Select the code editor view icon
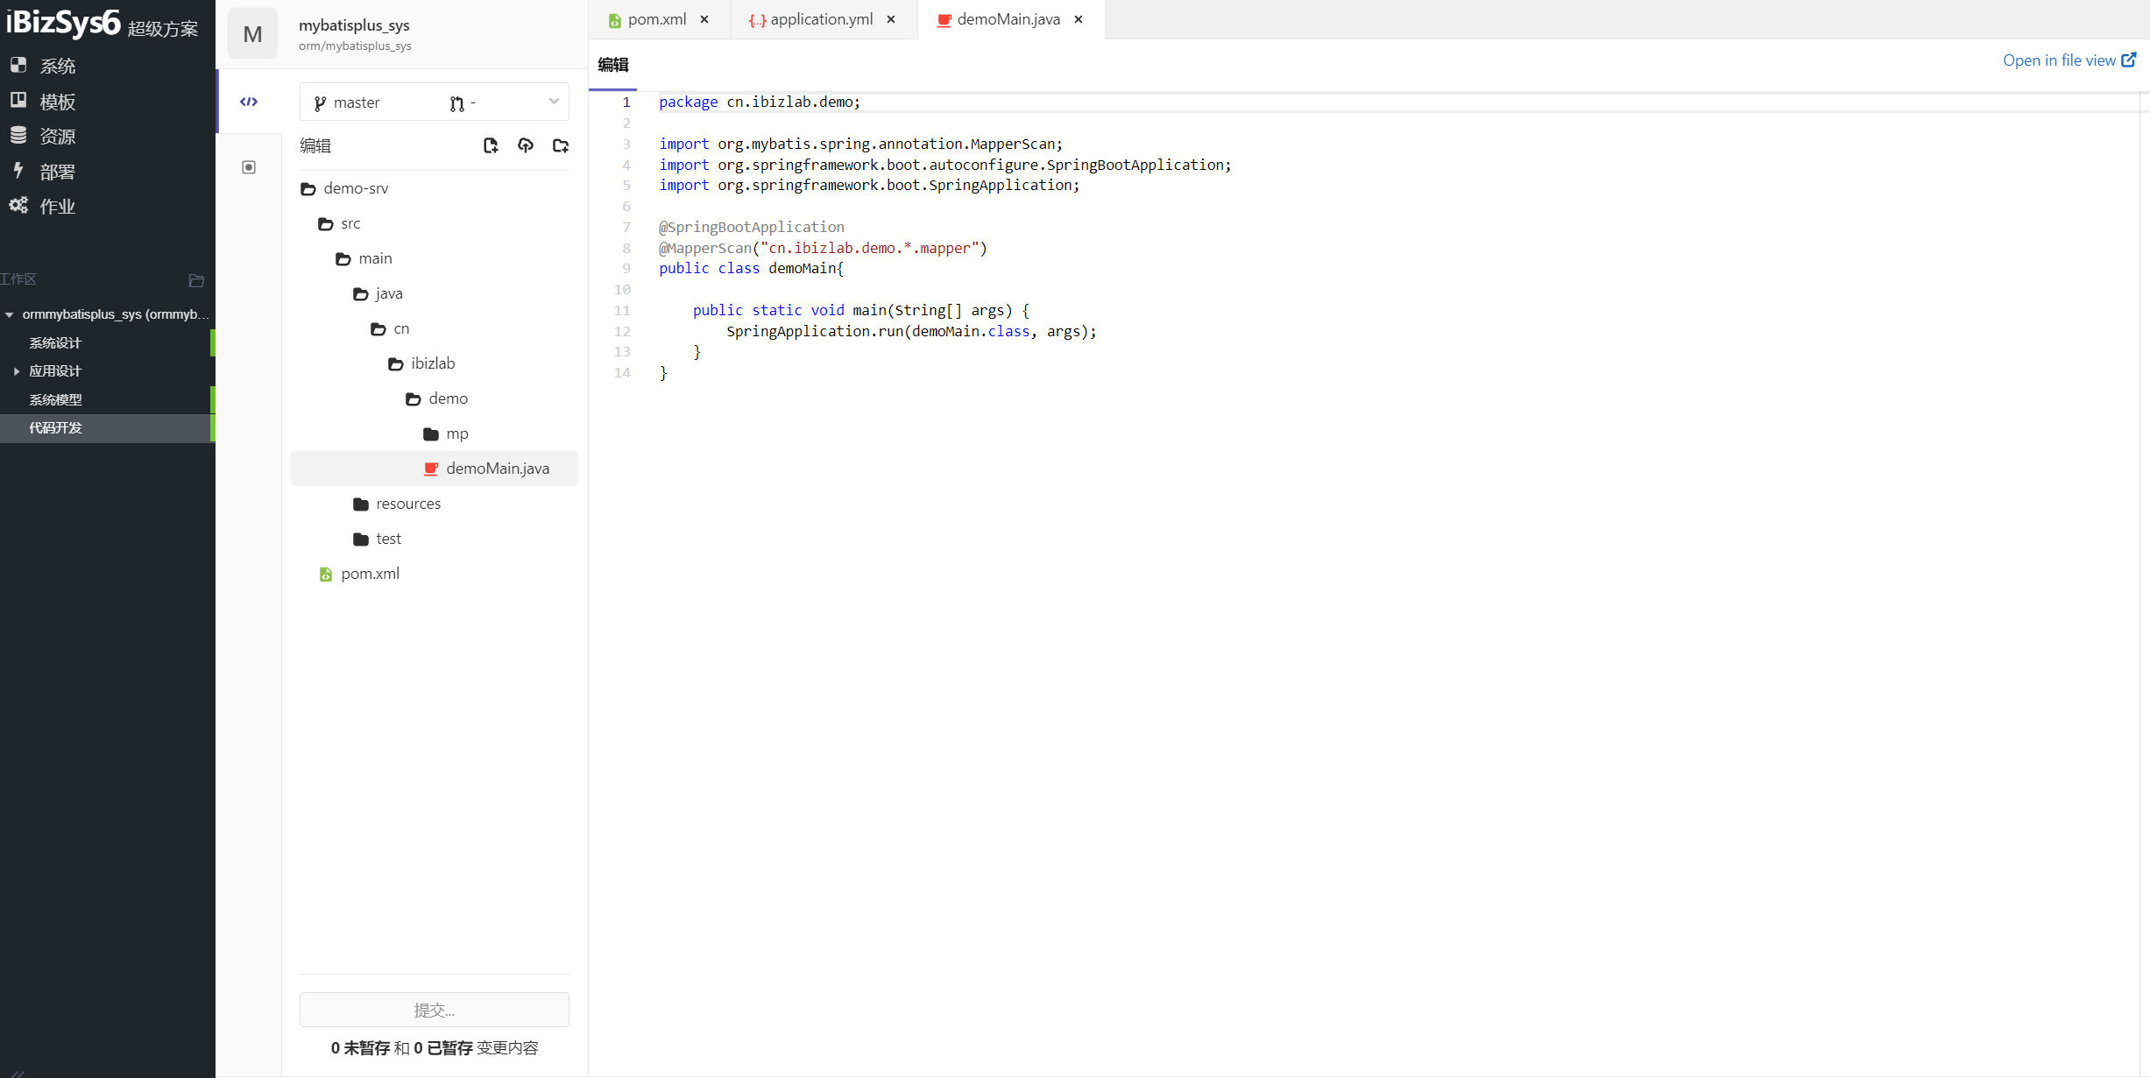The image size is (2150, 1078). click(x=249, y=102)
